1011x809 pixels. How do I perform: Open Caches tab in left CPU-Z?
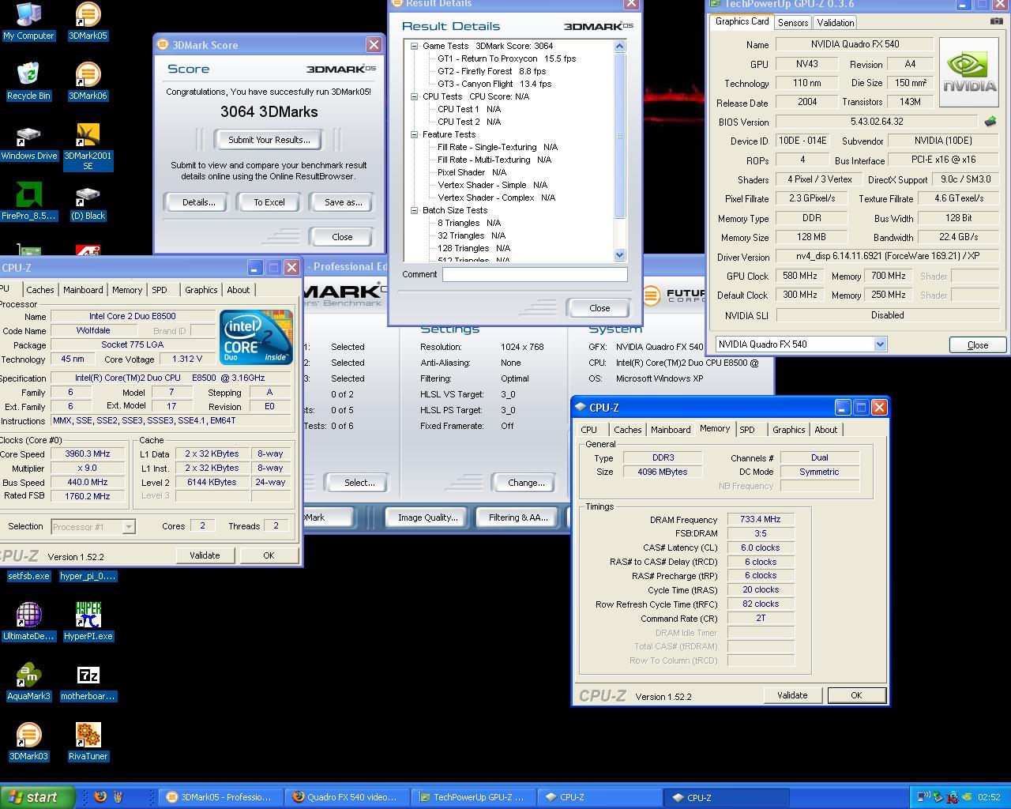[x=40, y=290]
